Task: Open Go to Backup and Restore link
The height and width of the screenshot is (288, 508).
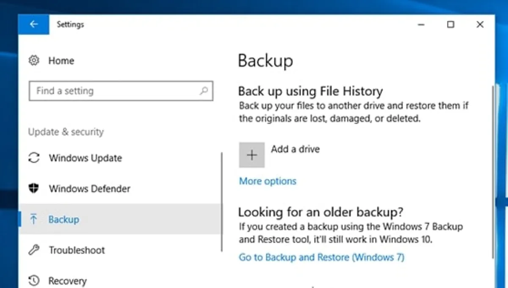Action: point(321,257)
